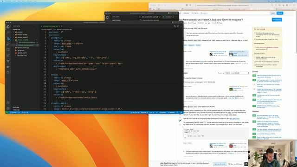
Task: Click Ask Question button on Stack Overflow
Action: click(277, 19)
